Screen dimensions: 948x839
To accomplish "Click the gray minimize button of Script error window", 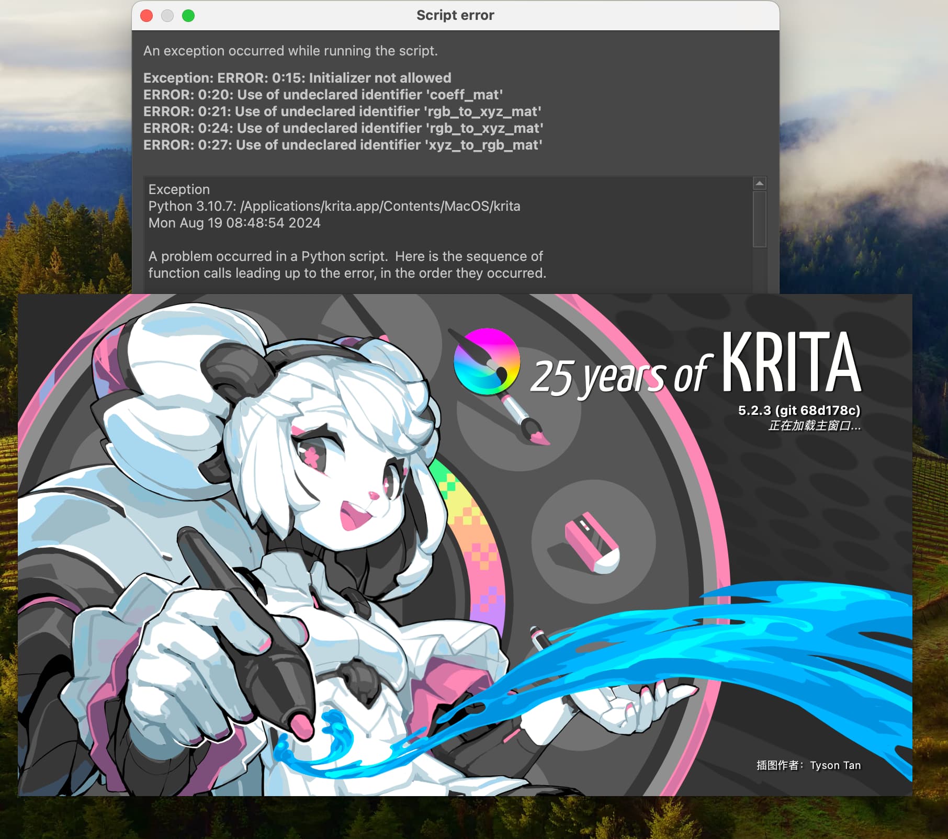I will (x=167, y=16).
